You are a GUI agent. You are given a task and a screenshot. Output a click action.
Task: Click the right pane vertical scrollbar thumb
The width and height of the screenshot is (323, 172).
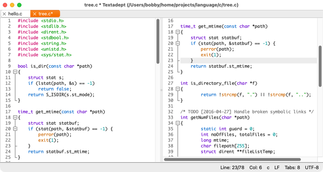pyautogui.click(x=320, y=66)
